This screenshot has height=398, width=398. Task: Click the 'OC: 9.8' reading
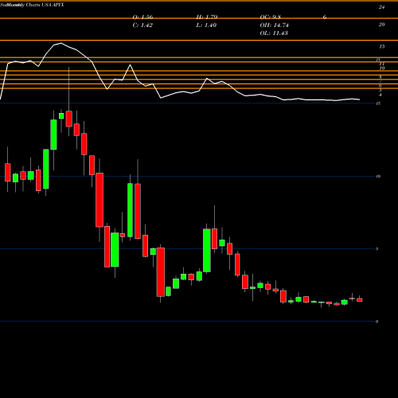[271, 18]
